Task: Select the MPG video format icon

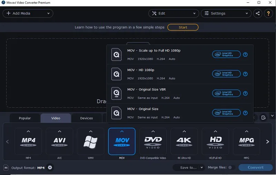Action: (x=246, y=142)
